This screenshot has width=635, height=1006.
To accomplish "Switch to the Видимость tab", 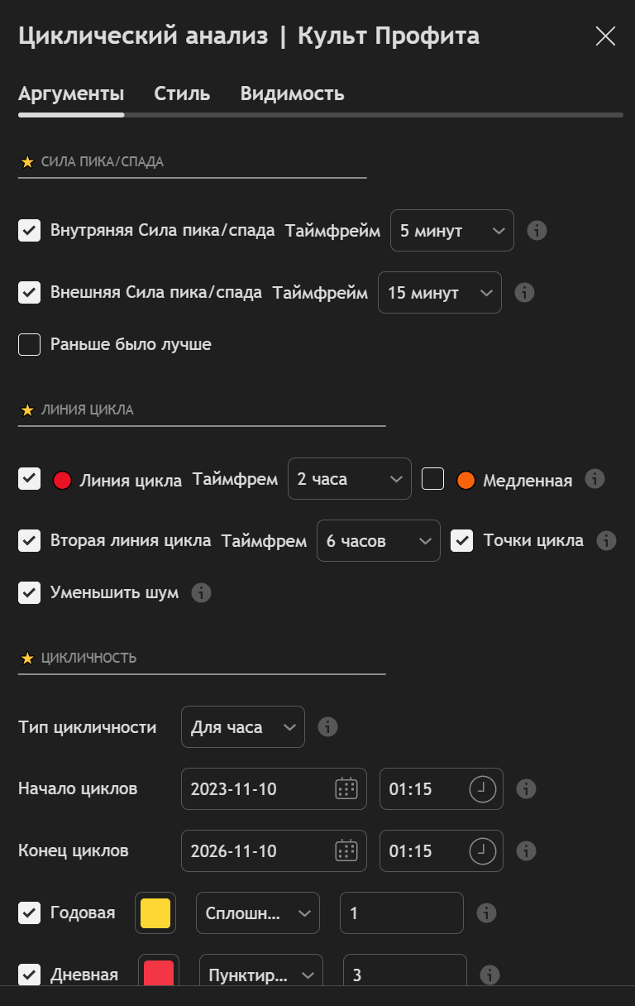I will 292,93.
